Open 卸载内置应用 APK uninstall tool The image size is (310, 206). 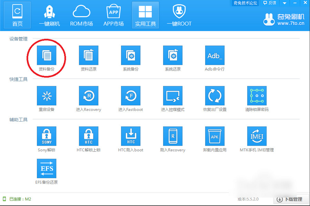click(x=215, y=136)
